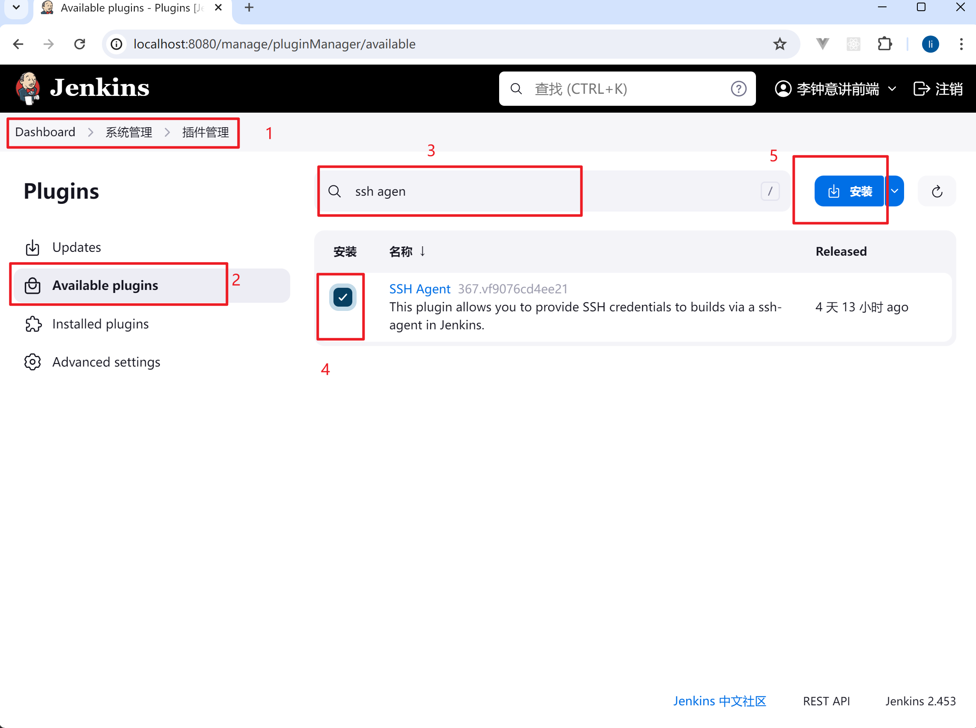Check the install checkbox for SSH Agent

[343, 297]
